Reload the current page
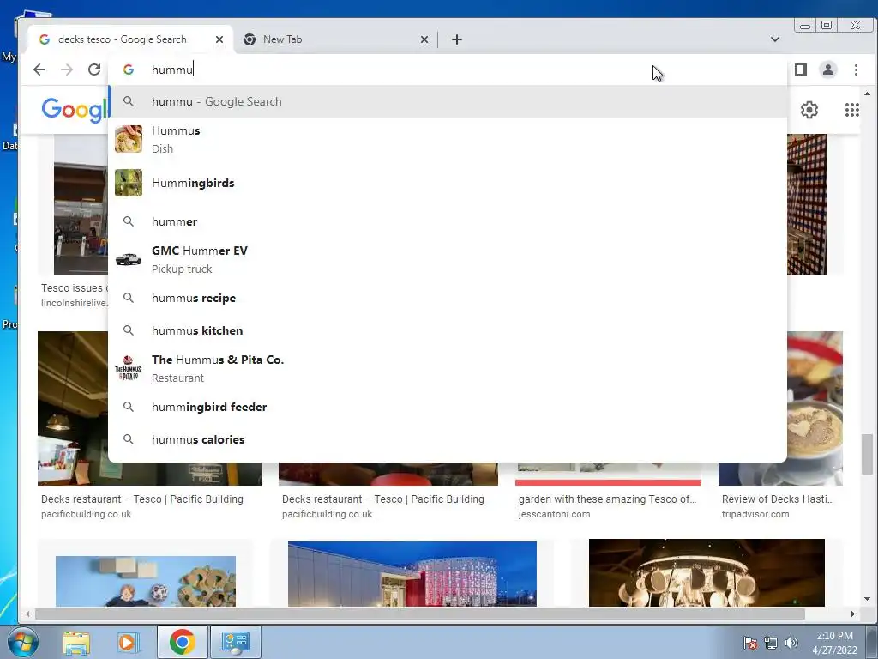The image size is (878, 659). [94, 70]
